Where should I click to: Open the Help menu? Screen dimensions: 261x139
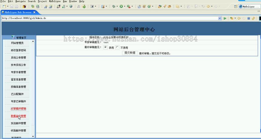pyautogui.click(x=81, y=1)
